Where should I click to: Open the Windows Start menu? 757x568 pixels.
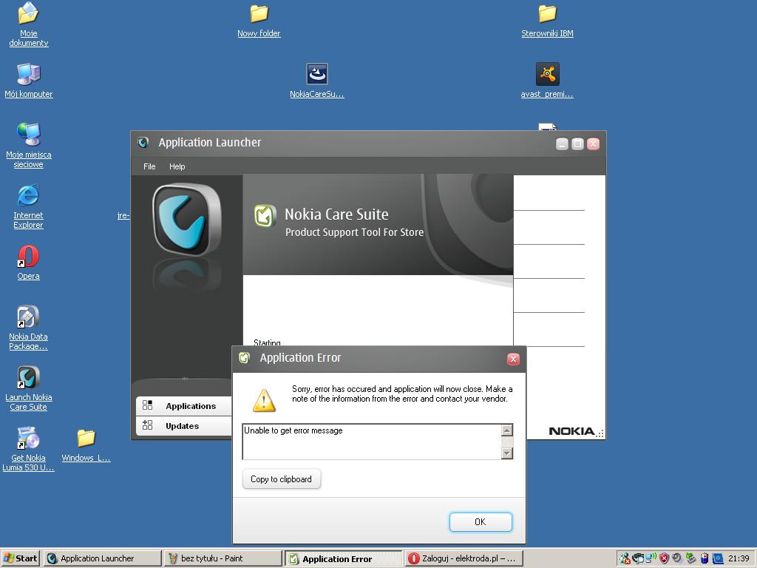click(20, 558)
